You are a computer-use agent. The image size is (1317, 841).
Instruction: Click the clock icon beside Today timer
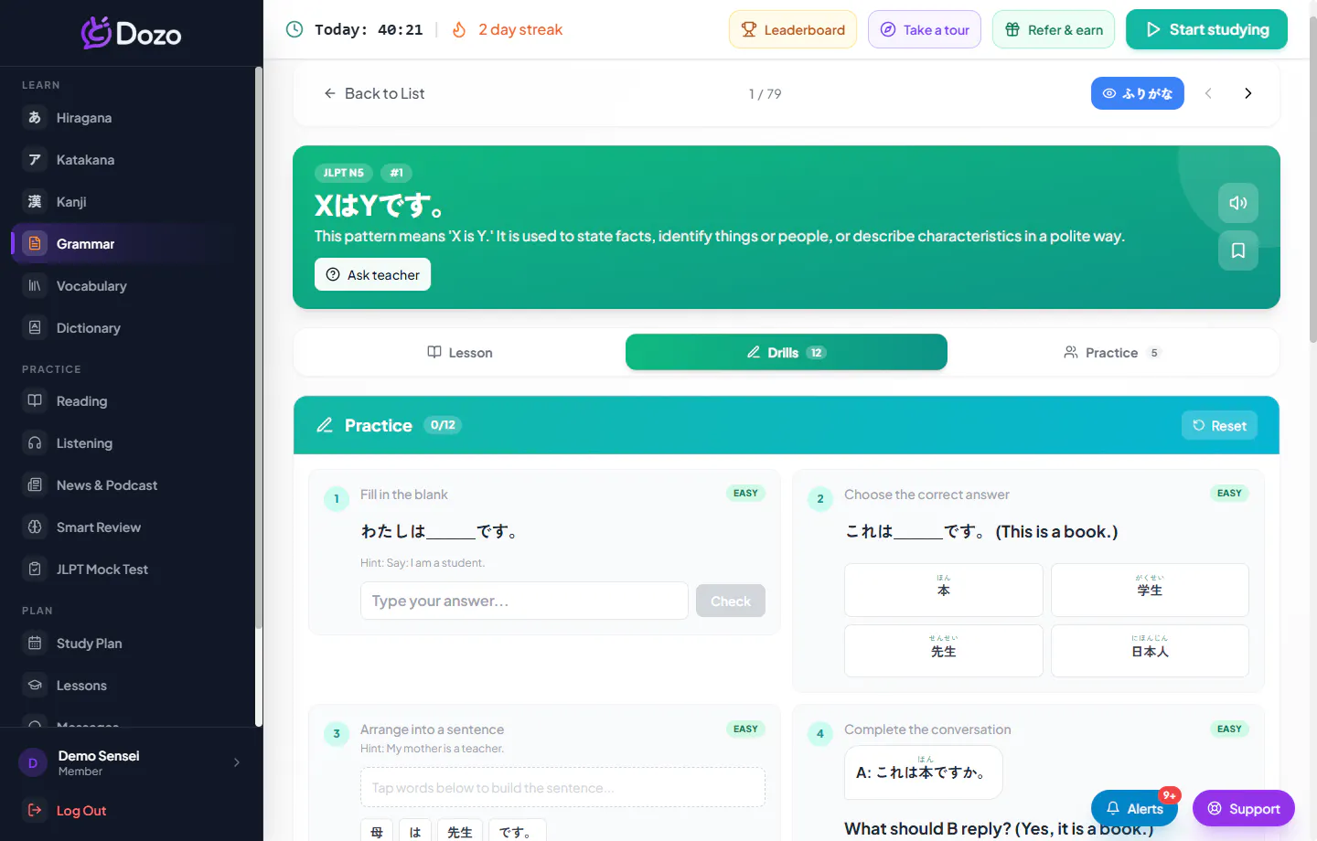294,29
